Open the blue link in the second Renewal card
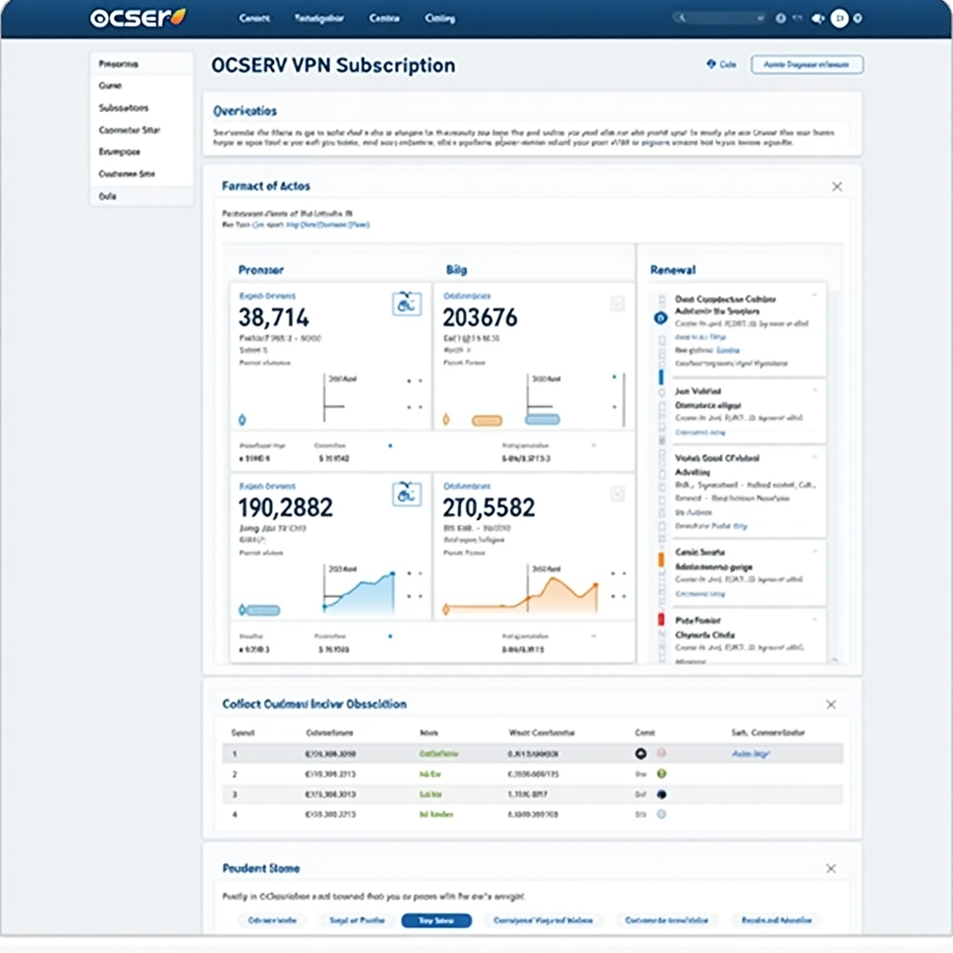Screen dimensions: 953x953 pyautogui.click(x=700, y=432)
